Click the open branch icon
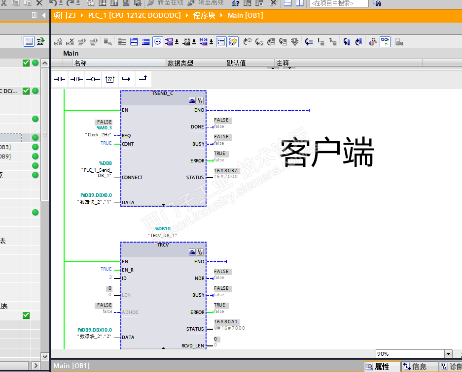 126,79
